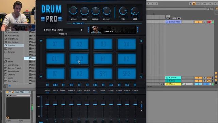Trigger the X3 drum pad
Viewport: 218px width, 123px height.
[x=103, y=44]
